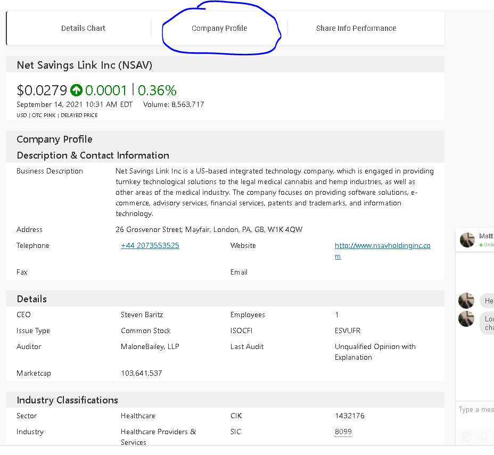Click the 'Telephone' label
This screenshot has width=494, height=455.
[x=33, y=246]
